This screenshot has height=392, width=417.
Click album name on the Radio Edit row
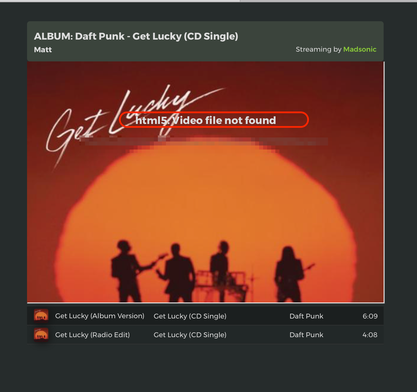(x=190, y=335)
